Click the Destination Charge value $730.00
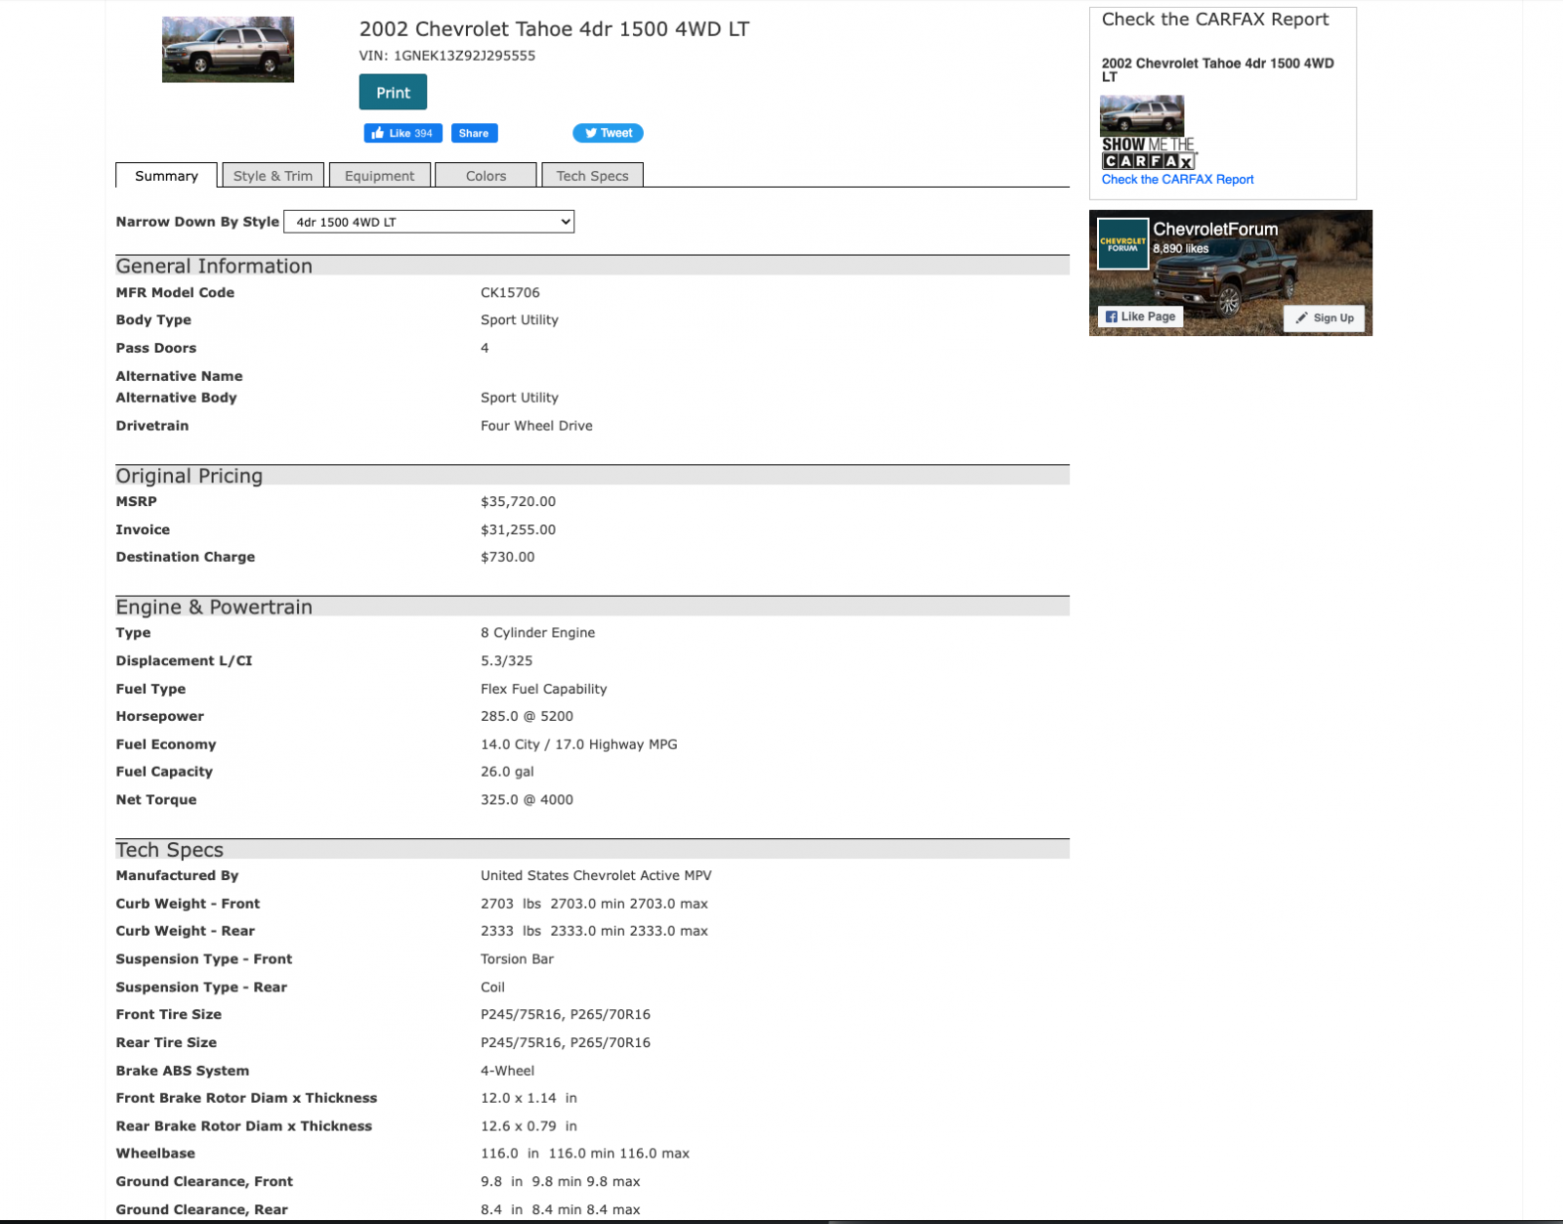The height and width of the screenshot is (1224, 1563). [507, 557]
